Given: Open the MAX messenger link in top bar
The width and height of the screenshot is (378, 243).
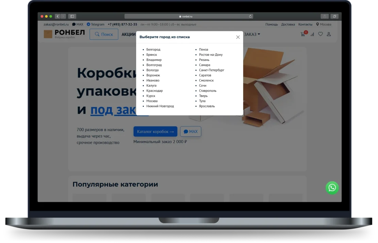Looking at the screenshot, I should coord(78,24).
